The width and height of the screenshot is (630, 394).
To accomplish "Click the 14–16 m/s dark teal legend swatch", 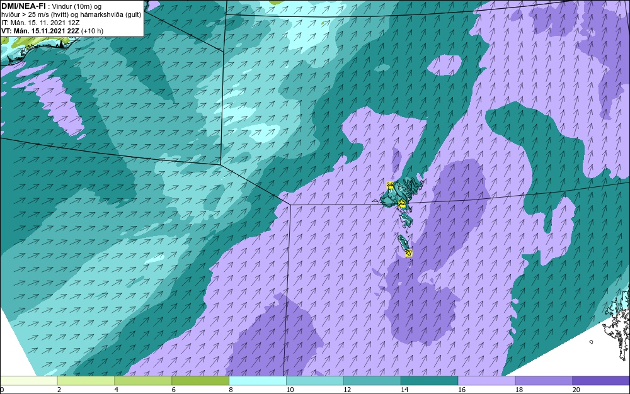I will tap(430, 381).
